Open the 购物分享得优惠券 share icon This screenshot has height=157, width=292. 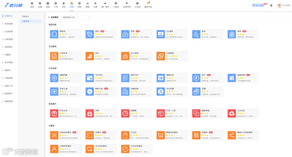pyautogui.click(x=232, y=135)
